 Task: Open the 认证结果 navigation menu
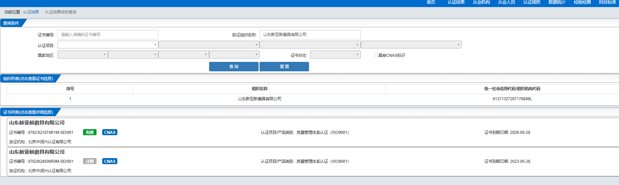(x=456, y=2)
